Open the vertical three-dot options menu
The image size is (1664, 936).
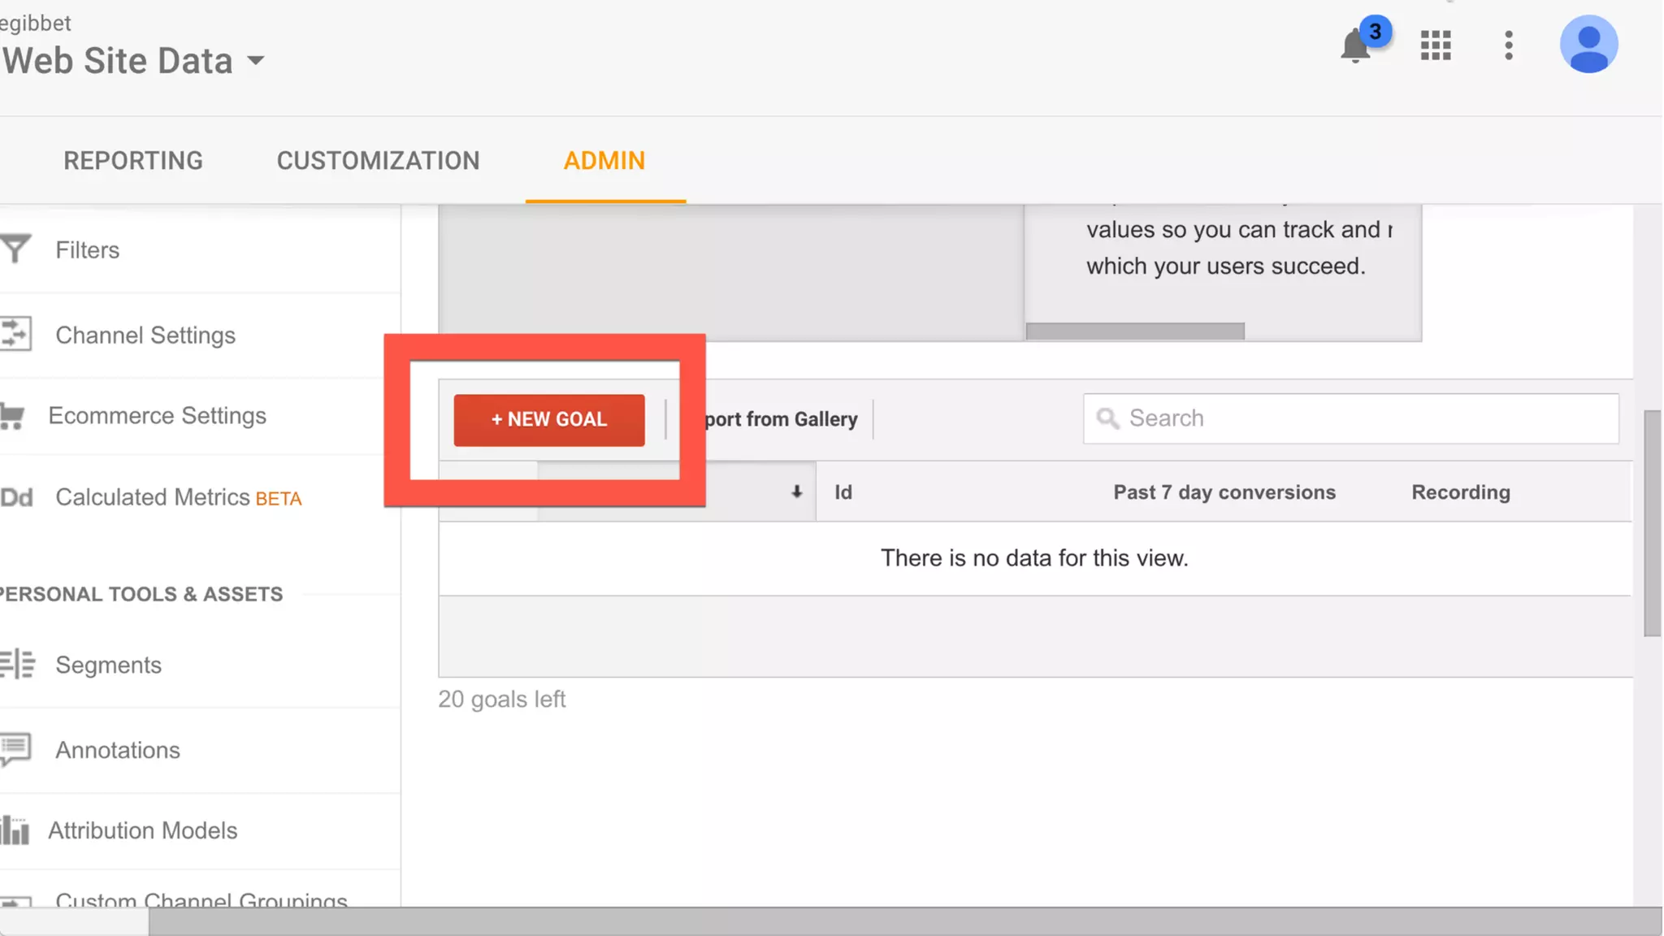(x=1508, y=45)
